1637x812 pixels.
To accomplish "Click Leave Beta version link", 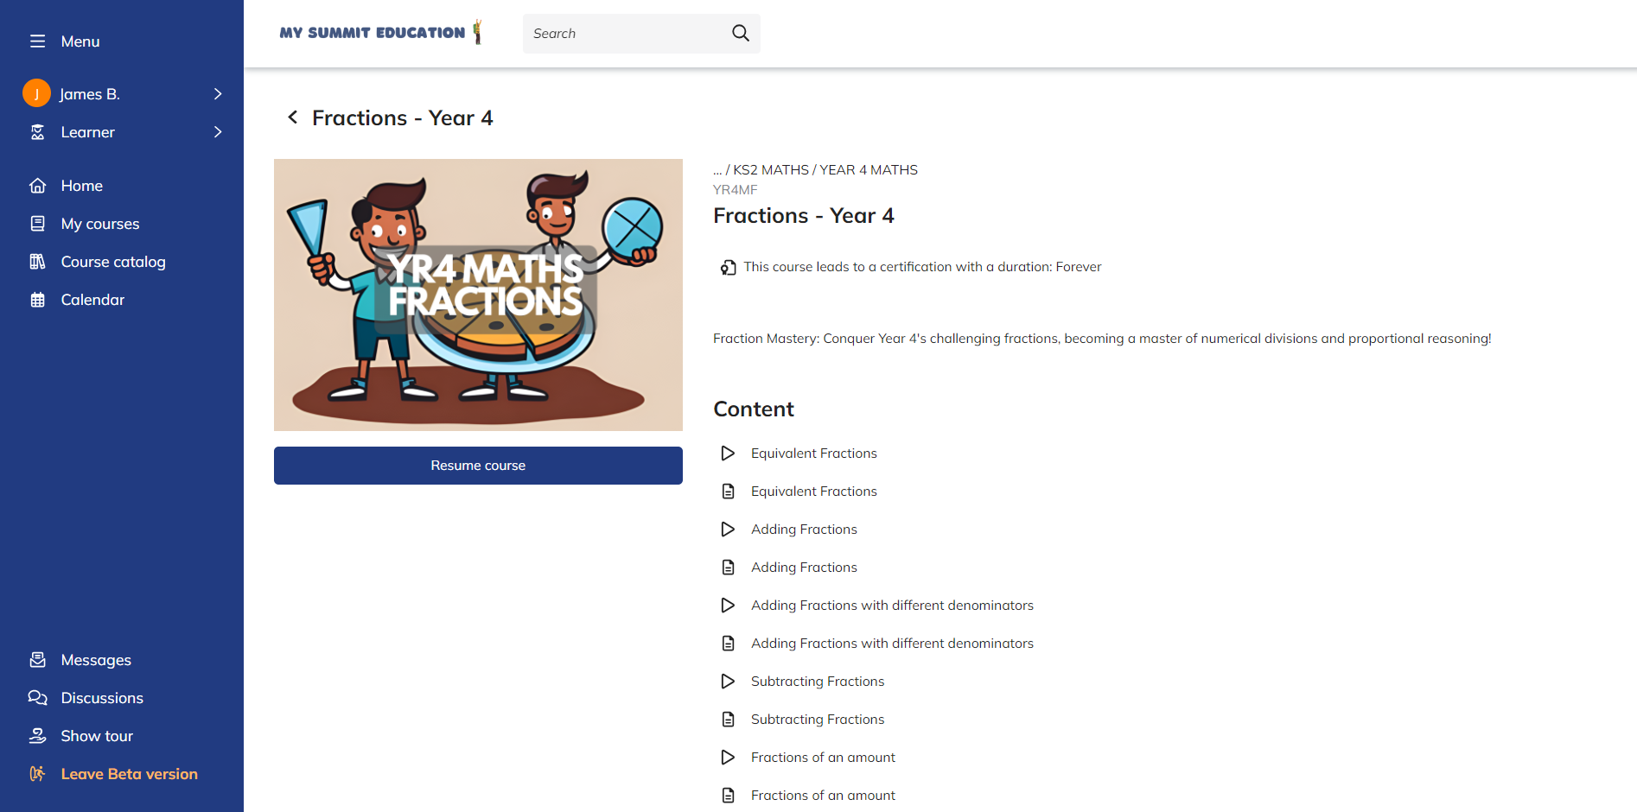I will [129, 774].
